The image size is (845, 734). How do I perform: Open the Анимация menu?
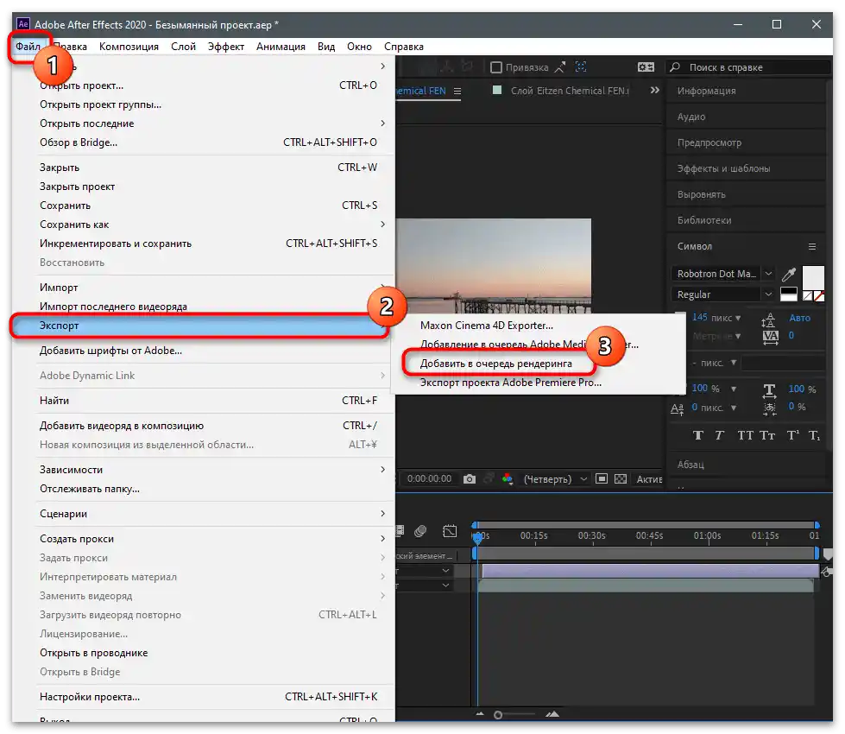click(281, 47)
